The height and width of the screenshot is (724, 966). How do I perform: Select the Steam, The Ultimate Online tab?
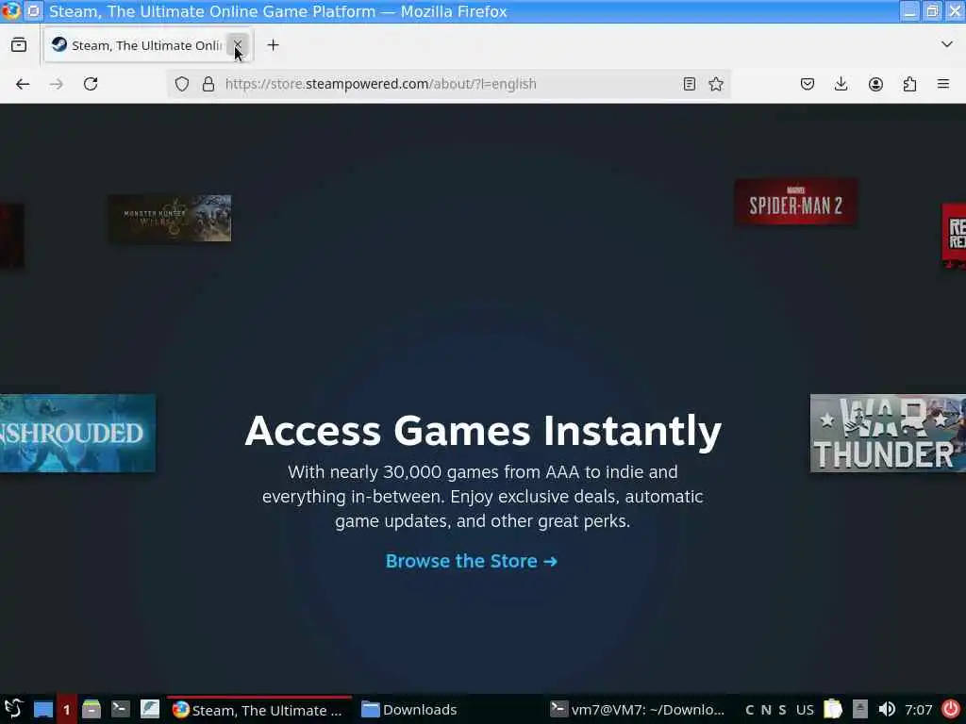pyautogui.click(x=148, y=45)
